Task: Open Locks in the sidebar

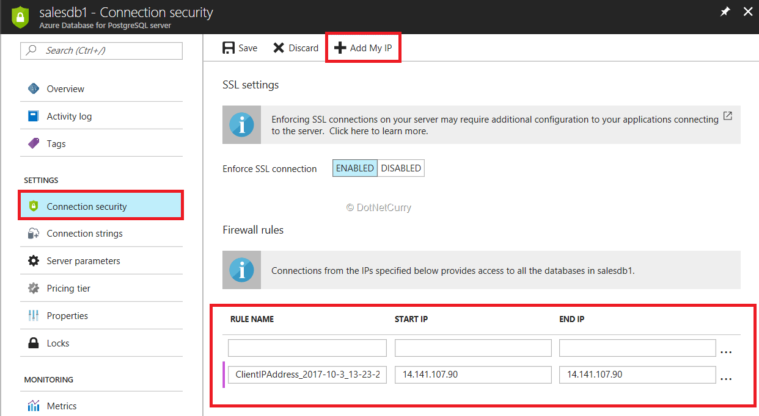Action: pyautogui.click(x=101, y=343)
